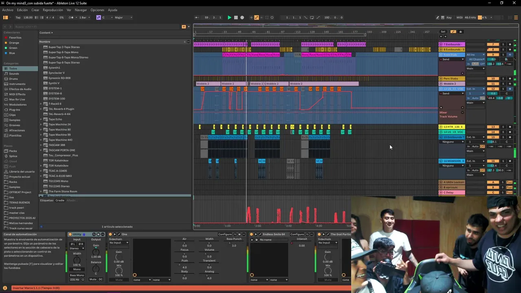Image resolution: width=521 pixels, height=293 pixels.
Task: Open the Navegar menu
Action: tap(81, 10)
